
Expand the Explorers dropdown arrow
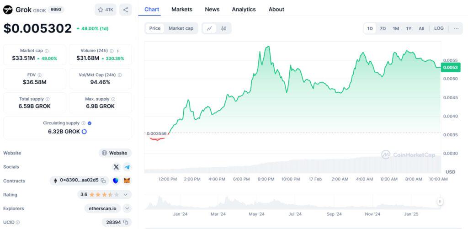pos(127,208)
